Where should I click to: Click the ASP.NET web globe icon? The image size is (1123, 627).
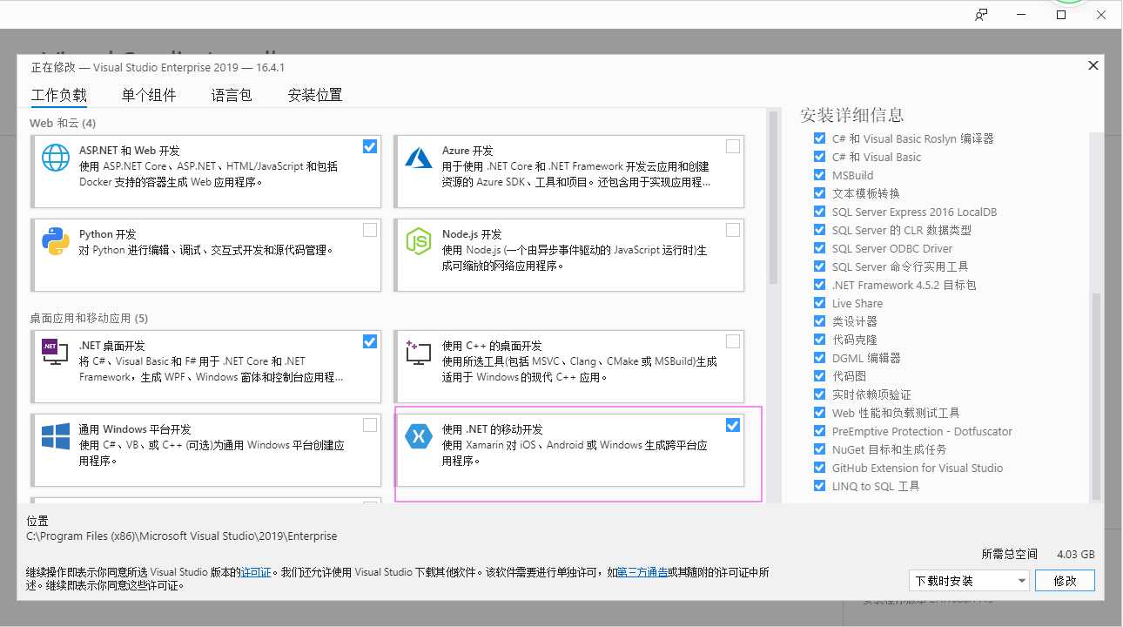pos(56,158)
